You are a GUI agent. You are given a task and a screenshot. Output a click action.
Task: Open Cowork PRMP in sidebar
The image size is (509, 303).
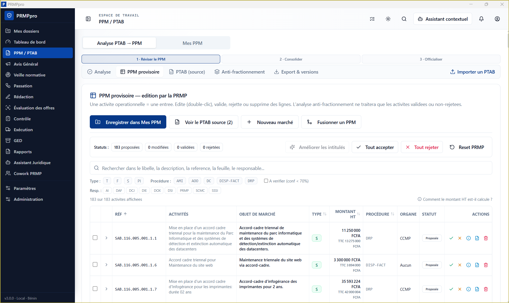coord(38,173)
